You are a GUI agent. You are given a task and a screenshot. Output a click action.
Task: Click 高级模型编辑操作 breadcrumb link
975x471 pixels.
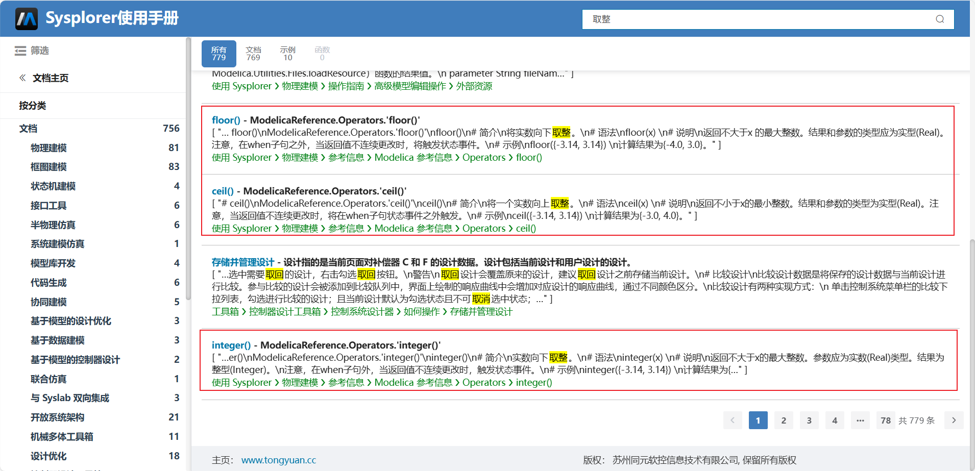tap(410, 86)
